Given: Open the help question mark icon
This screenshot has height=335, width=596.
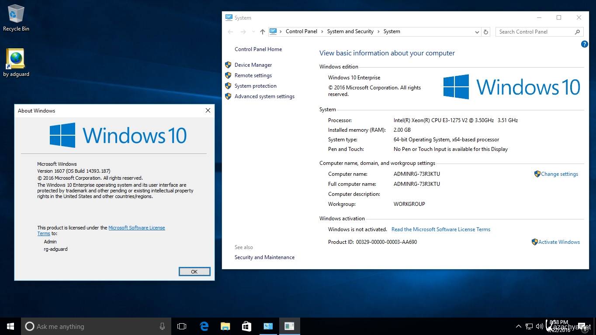Looking at the screenshot, I should coord(584,44).
